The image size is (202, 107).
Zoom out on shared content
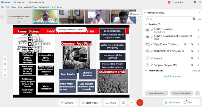point(5,75)
